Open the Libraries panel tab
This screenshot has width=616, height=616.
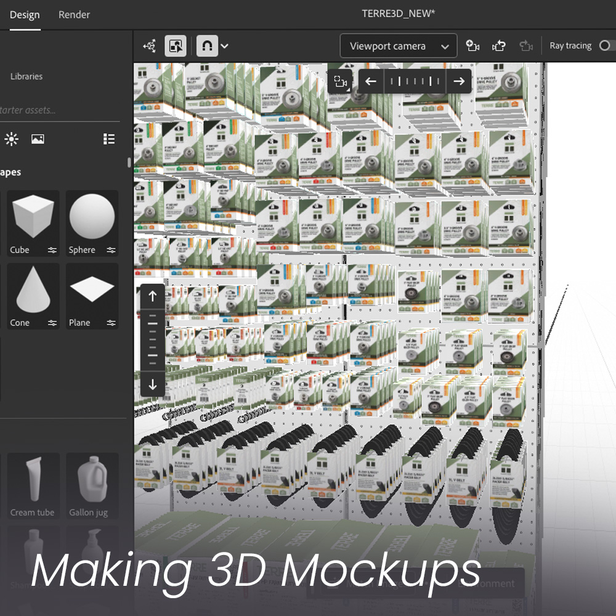[26, 76]
